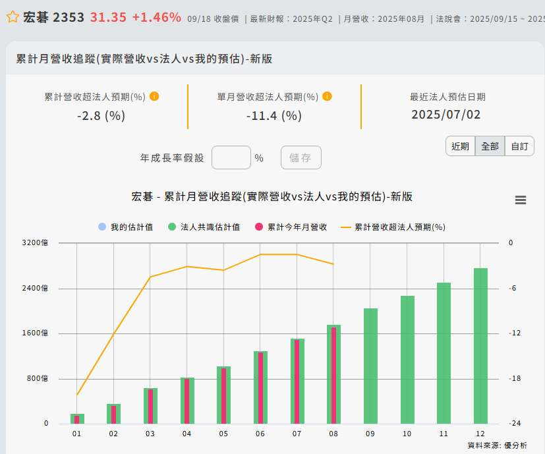Choose the 自訂 range tab
Screen dimensions: 545x454
click(519, 146)
